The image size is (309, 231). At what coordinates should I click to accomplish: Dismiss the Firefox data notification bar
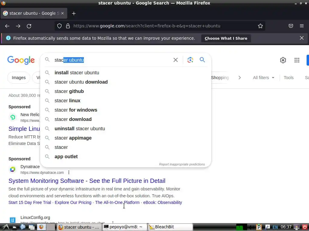point(302,38)
